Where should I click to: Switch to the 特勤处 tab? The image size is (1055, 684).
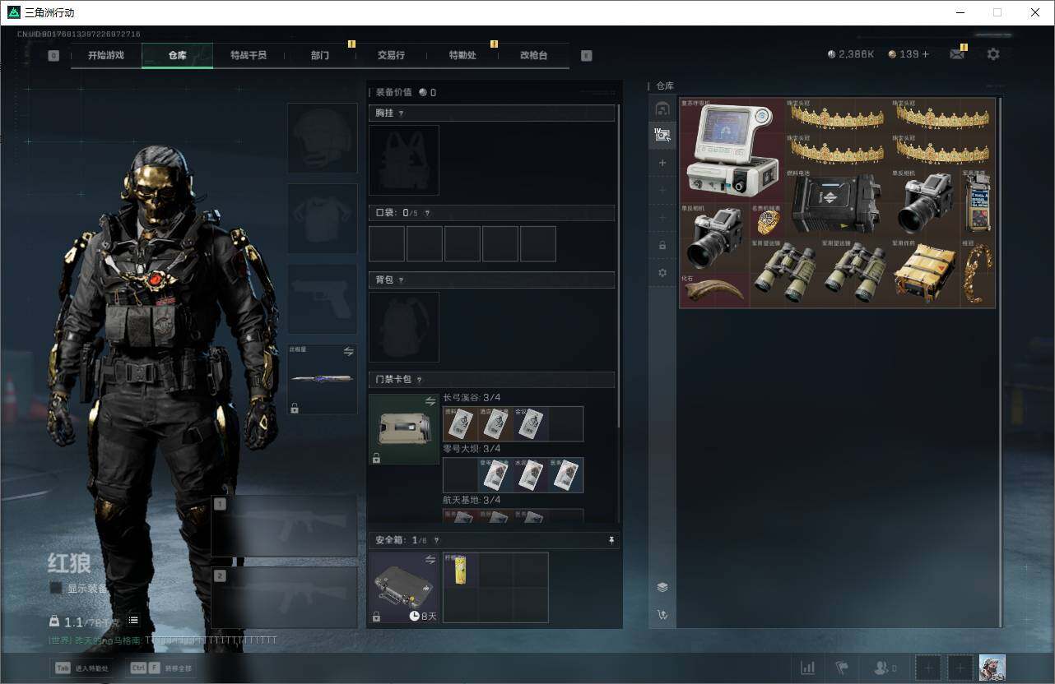point(462,56)
